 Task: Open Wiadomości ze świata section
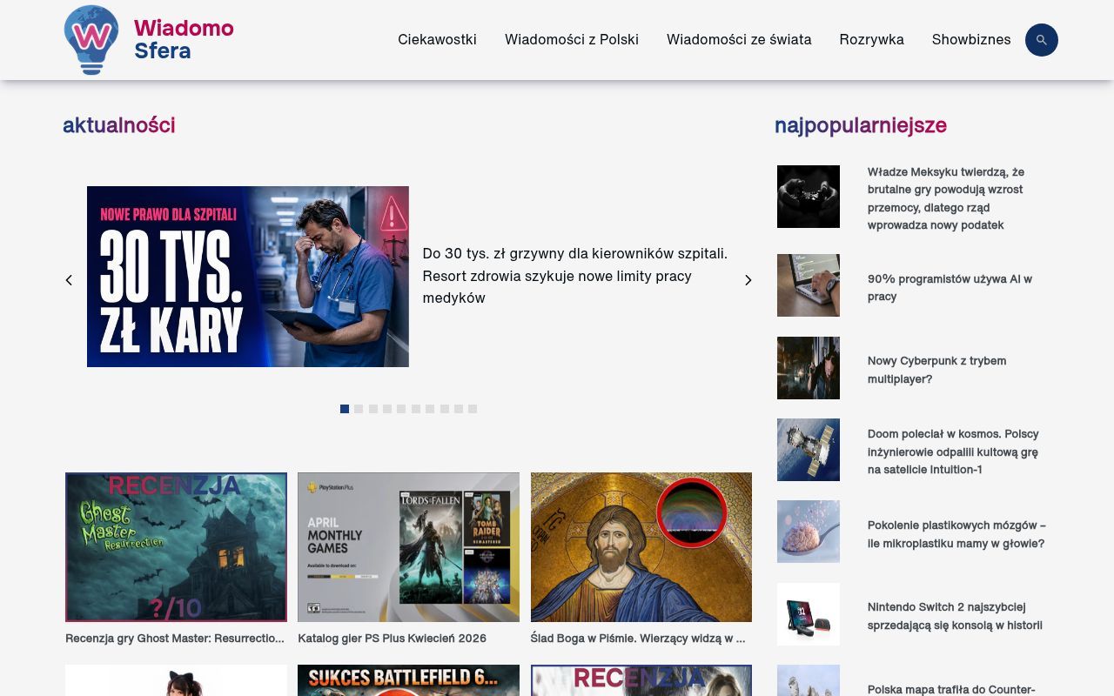[739, 39]
